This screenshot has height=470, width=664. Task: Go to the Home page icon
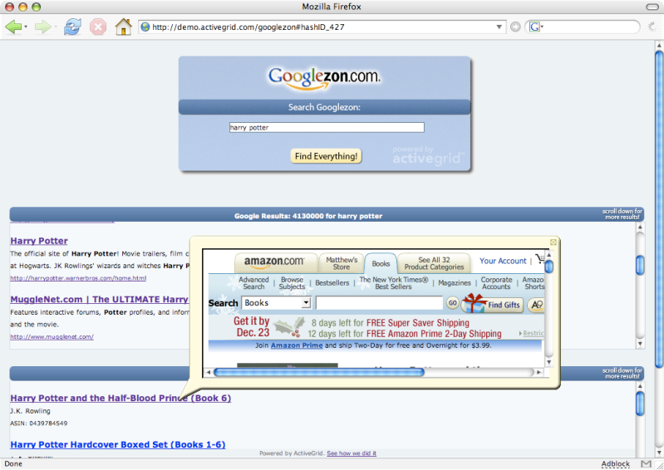[x=123, y=27]
